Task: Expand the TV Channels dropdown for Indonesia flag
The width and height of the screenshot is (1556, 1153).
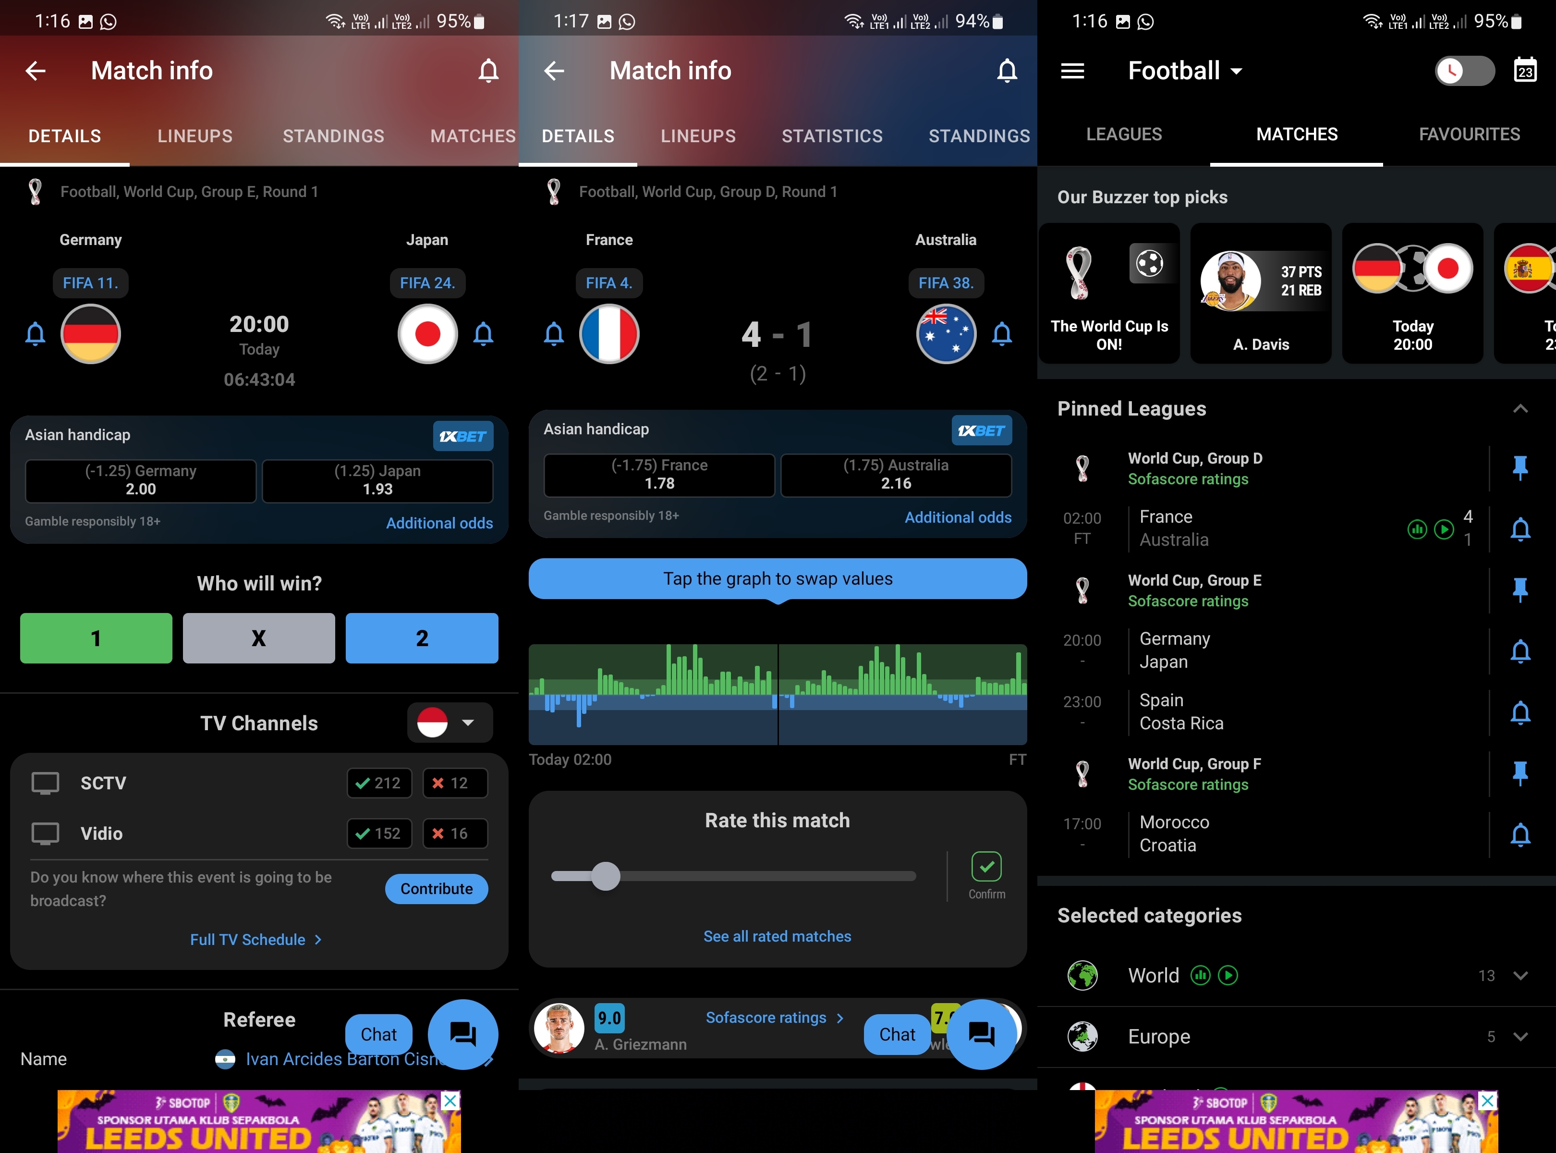Action: point(469,723)
